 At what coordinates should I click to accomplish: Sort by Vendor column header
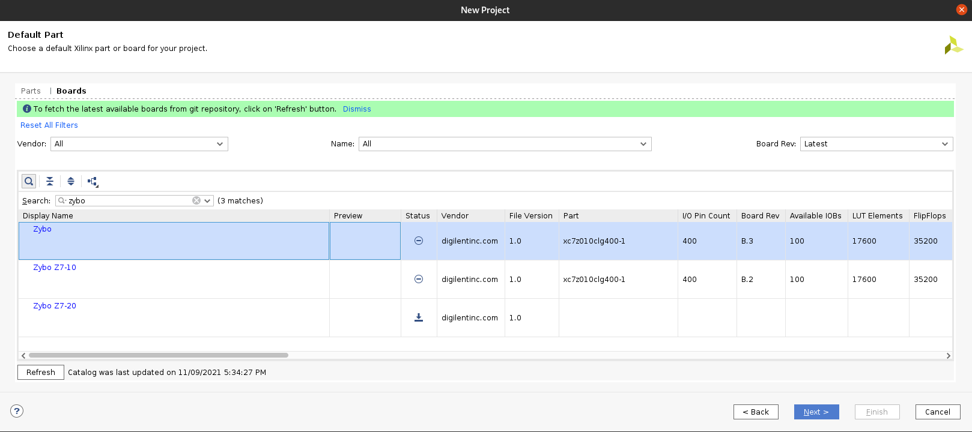pyautogui.click(x=471, y=216)
